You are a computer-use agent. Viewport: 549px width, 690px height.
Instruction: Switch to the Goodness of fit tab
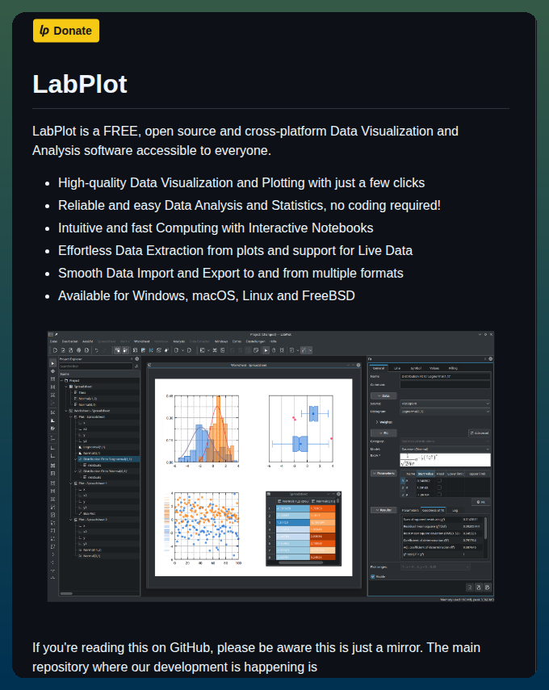tap(434, 511)
